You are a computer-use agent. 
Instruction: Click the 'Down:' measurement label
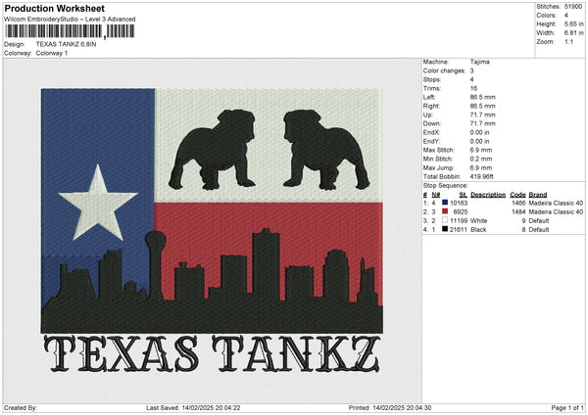click(x=432, y=123)
